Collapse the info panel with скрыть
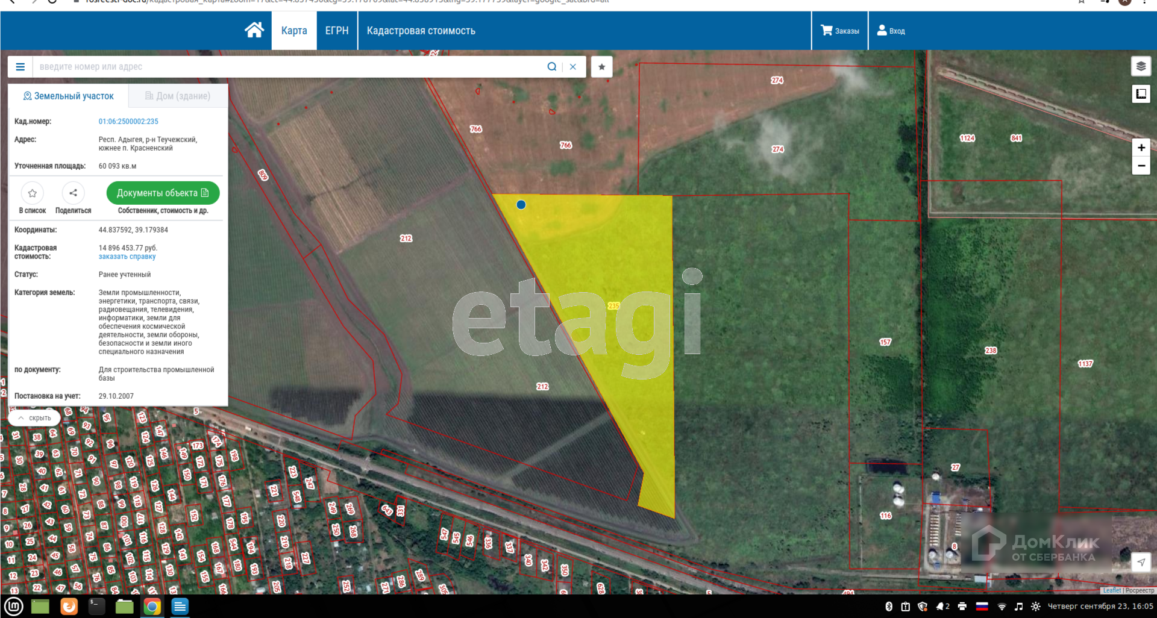The width and height of the screenshot is (1157, 618). click(34, 418)
